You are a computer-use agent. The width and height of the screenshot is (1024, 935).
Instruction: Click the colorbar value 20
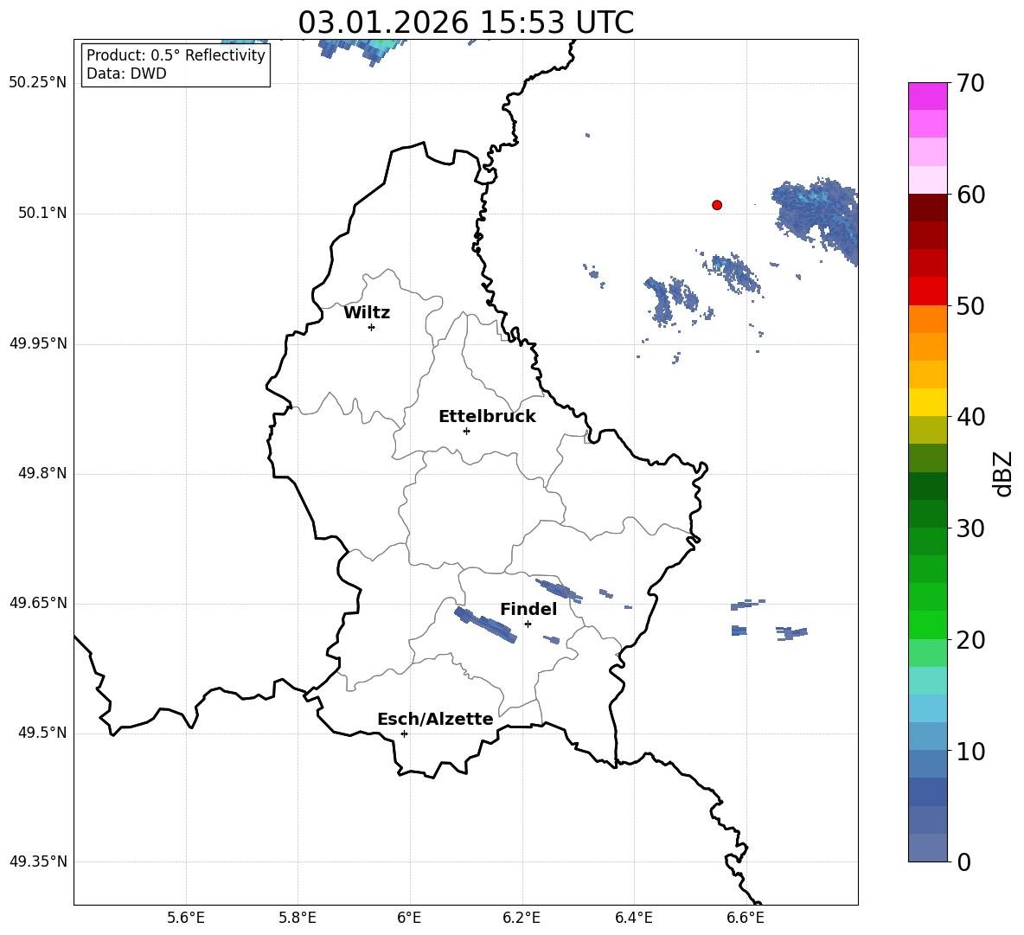point(970,640)
